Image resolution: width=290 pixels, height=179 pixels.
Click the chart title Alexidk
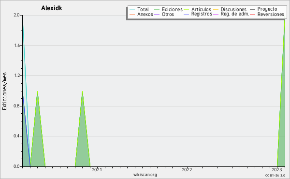[52, 8]
